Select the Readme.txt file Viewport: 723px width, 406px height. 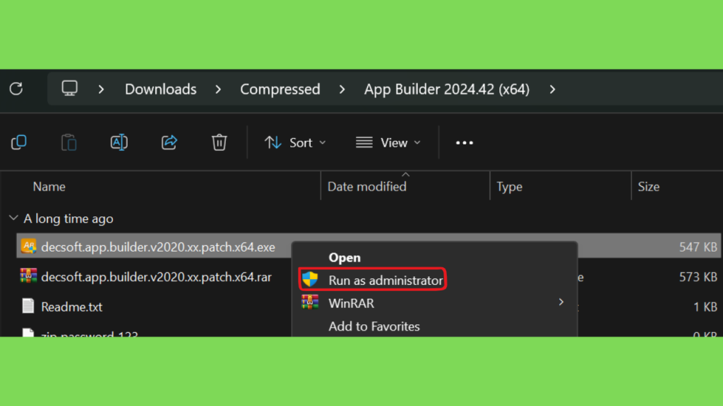(x=71, y=307)
